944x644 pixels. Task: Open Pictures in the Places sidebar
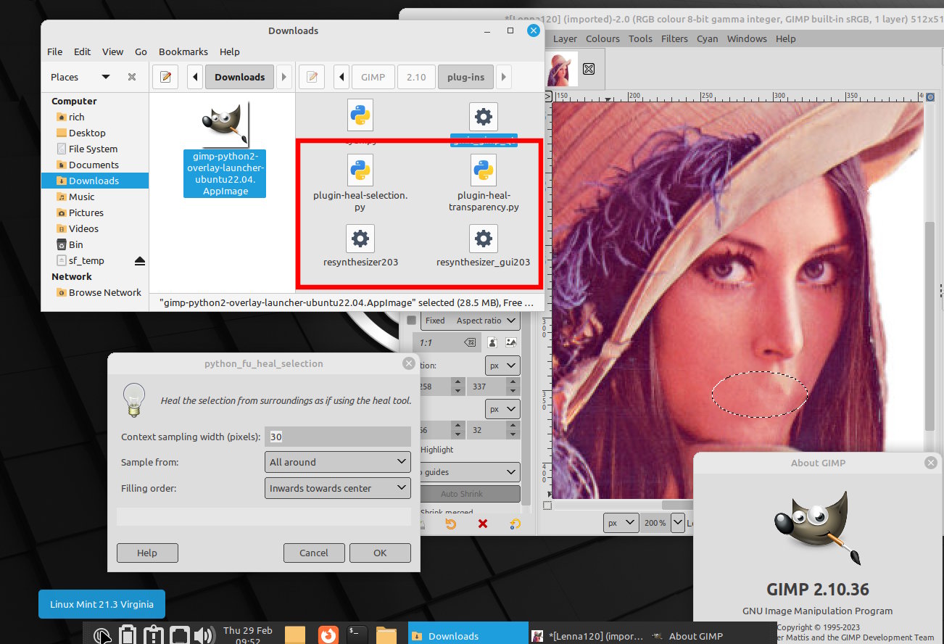[x=86, y=212]
